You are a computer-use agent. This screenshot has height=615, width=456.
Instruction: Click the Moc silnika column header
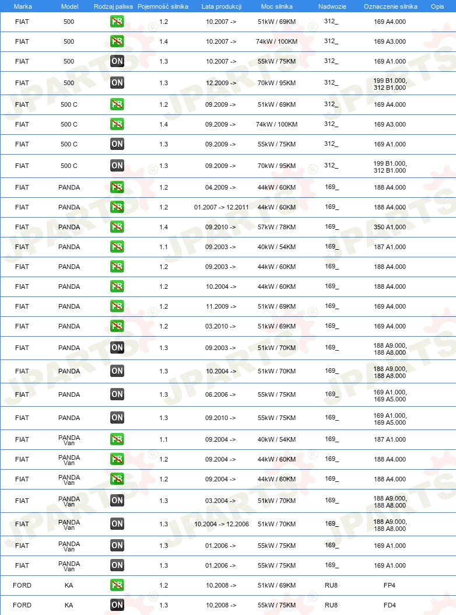(x=277, y=6)
